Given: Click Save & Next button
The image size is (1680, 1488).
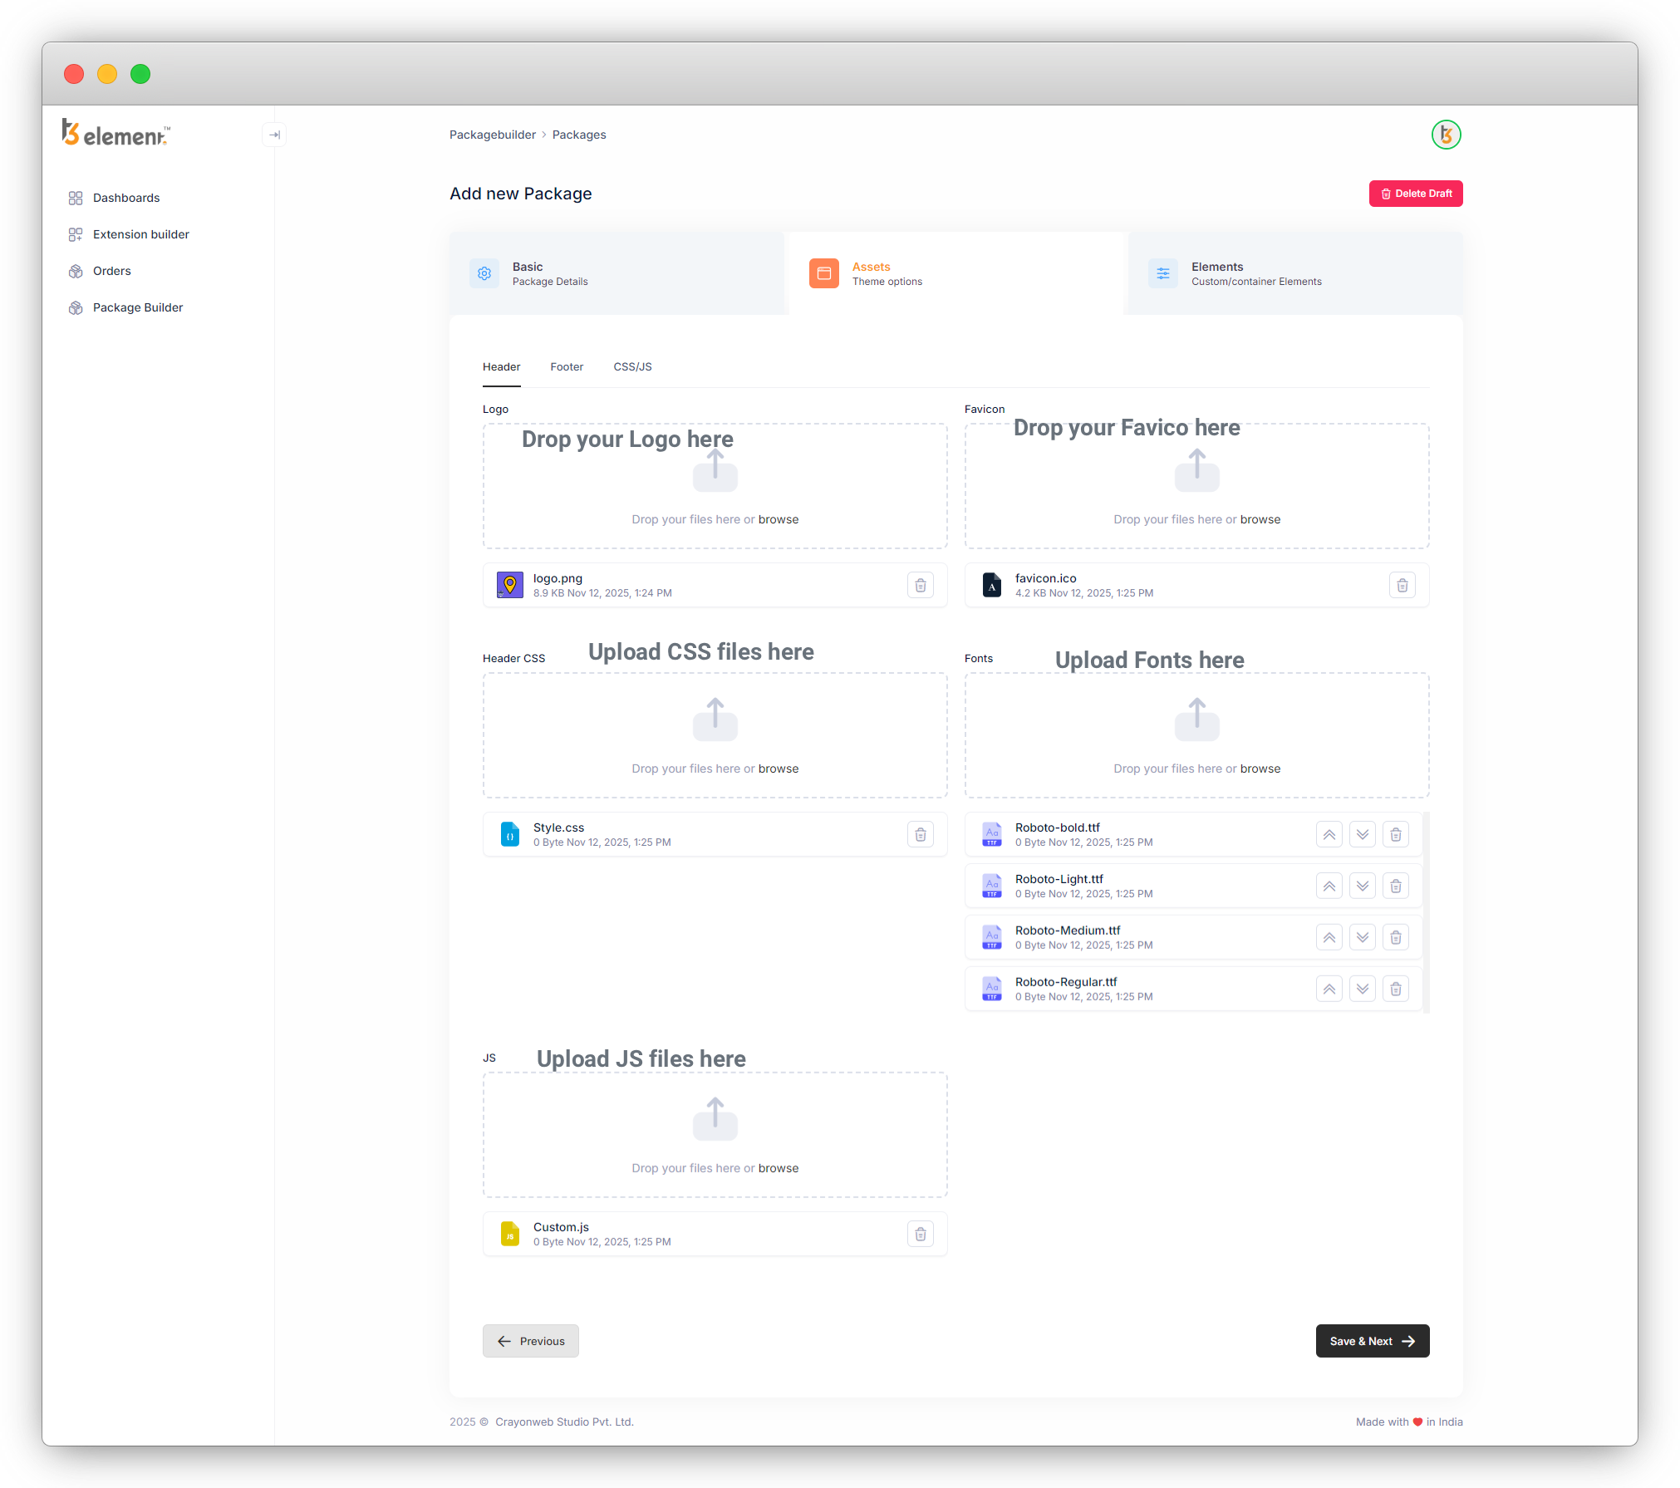Looking at the screenshot, I should 1372,1341.
